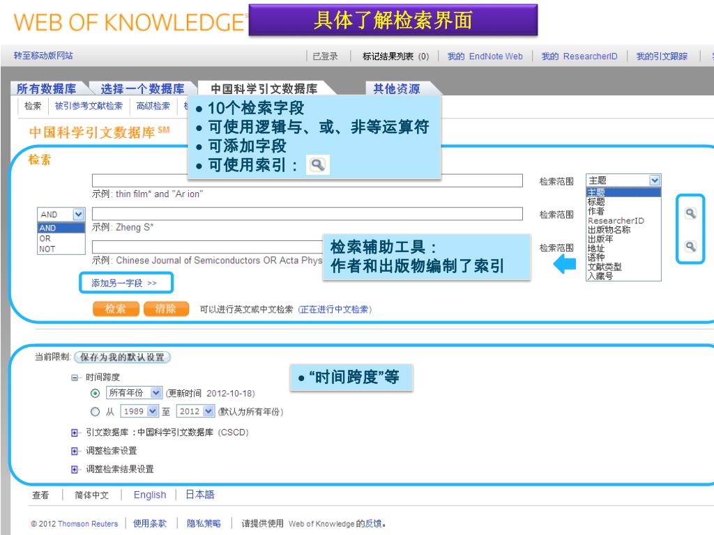Select ResearcherID in search scope list

pos(623,221)
